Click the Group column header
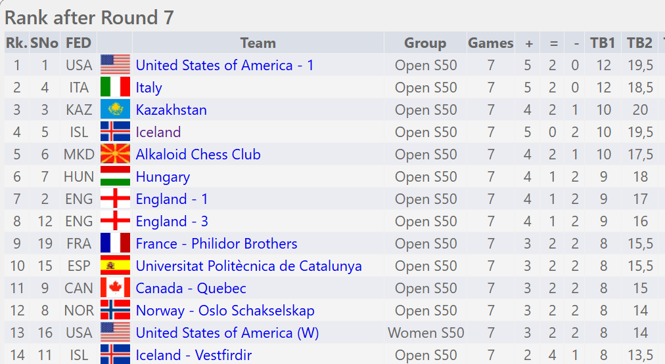Image resolution: width=665 pixels, height=364 pixels. click(x=425, y=43)
